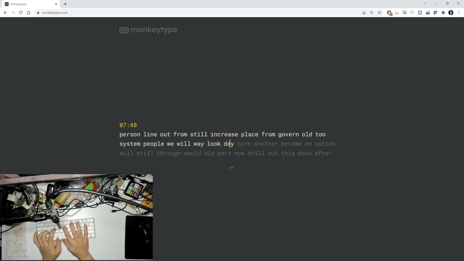Open the envelope mail extension
This screenshot has height=261, width=464.
pos(412,13)
